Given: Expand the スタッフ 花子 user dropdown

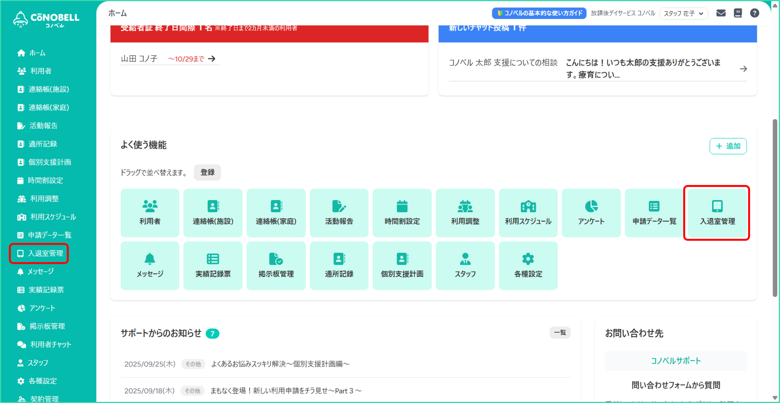Looking at the screenshot, I should [x=683, y=13].
